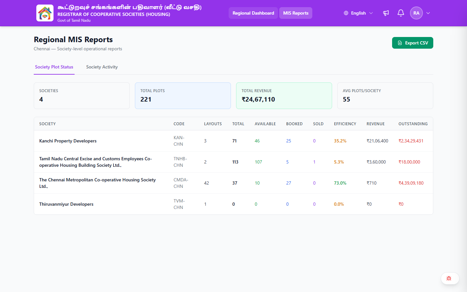Open the notifications bell icon
The image size is (467, 292).
point(401,13)
